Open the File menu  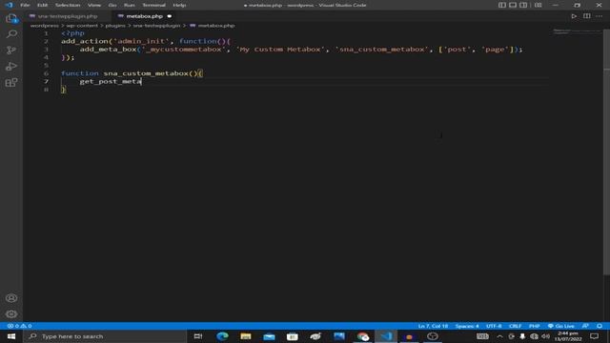pos(25,5)
